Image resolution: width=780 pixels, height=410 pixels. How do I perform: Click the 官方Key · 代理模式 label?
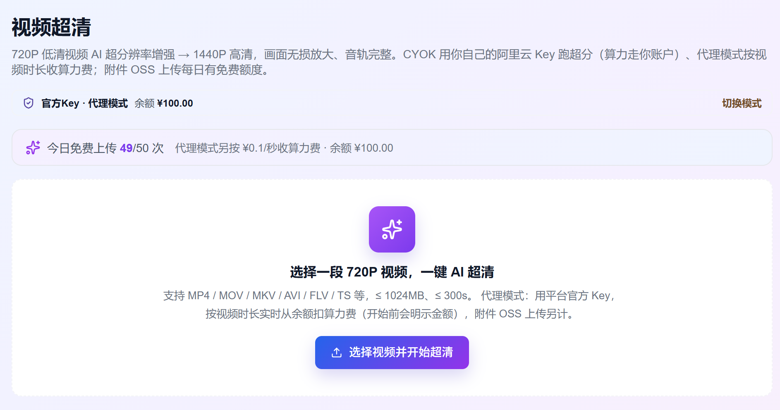(x=84, y=103)
